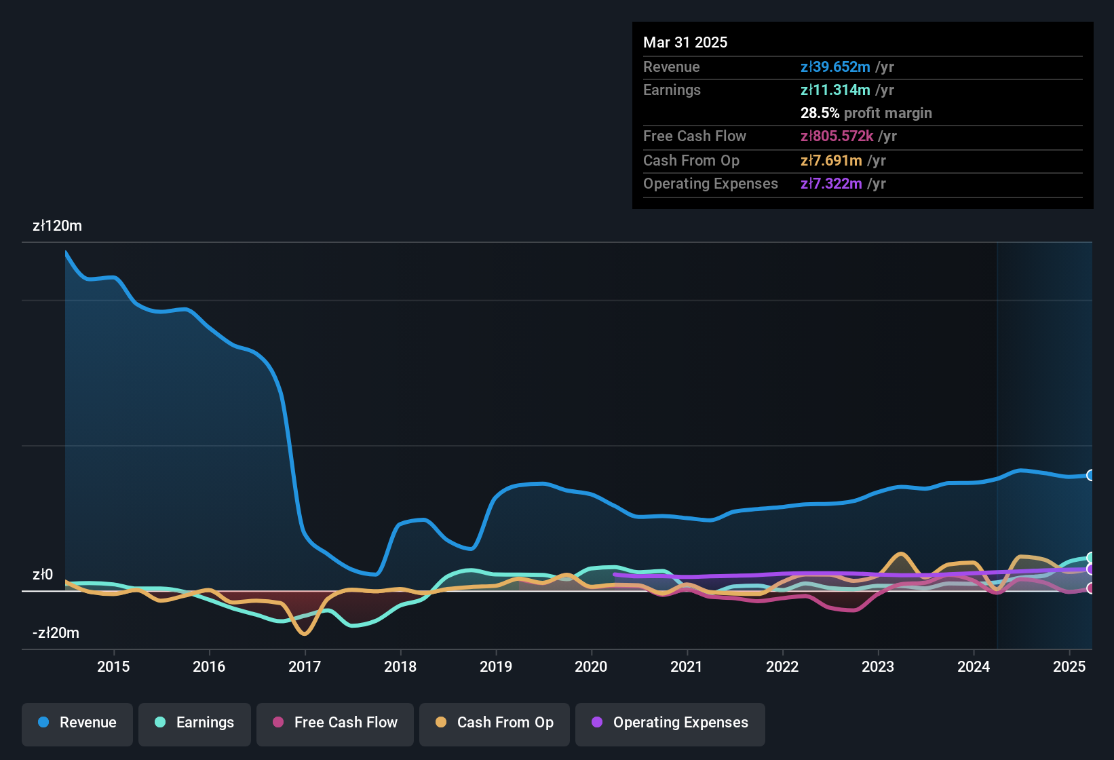1114x760 pixels.
Task: Click the purple Operating Expenses legend dot
Action: point(597,723)
